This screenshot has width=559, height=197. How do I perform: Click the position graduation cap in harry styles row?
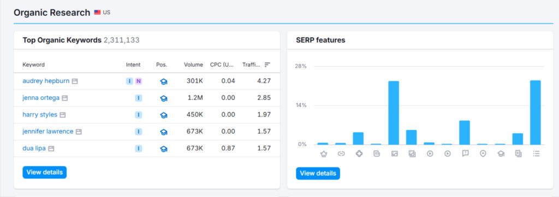[164, 115]
